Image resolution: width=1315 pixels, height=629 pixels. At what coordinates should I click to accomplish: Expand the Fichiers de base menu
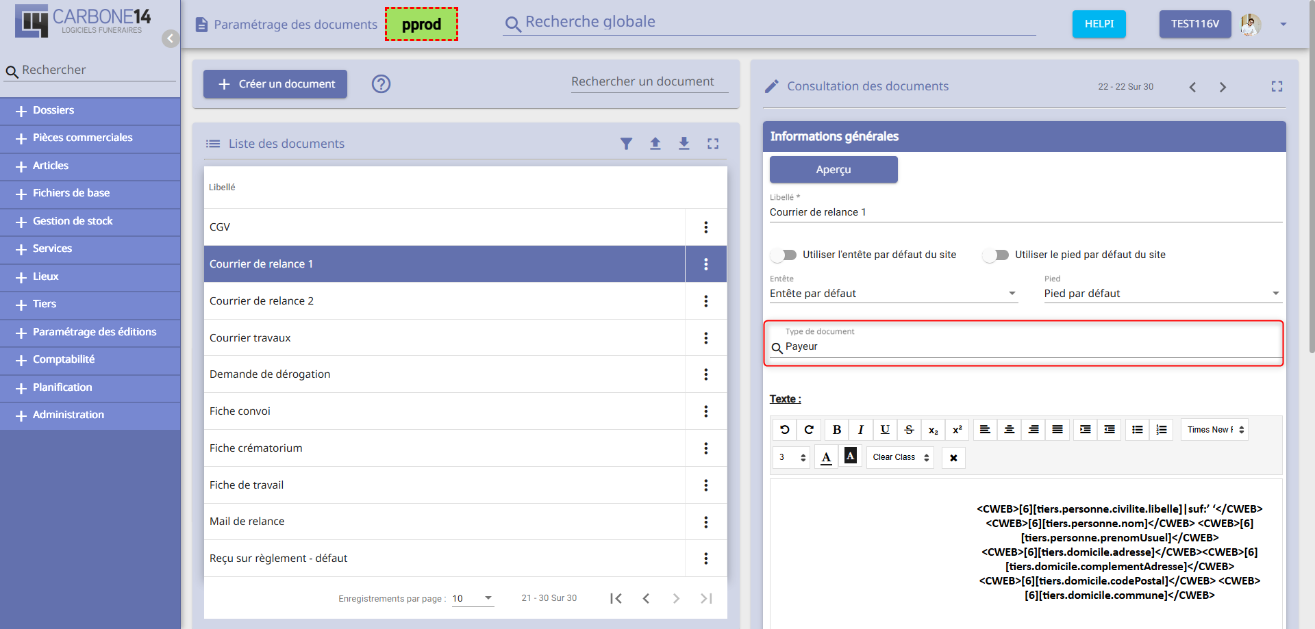tap(90, 194)
